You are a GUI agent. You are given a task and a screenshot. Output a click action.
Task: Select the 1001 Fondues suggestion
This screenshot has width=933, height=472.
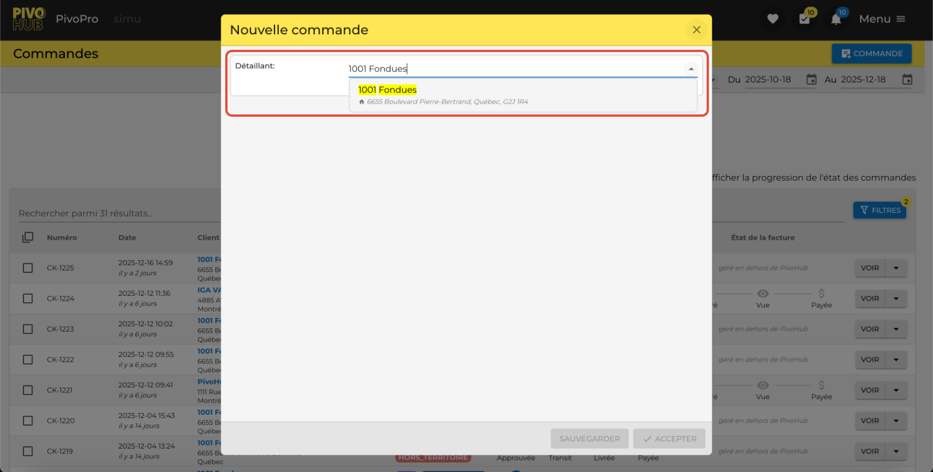[x=523, y=95]
